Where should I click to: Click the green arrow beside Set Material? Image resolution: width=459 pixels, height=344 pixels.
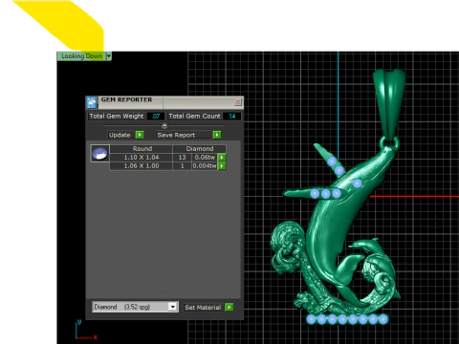pyautogui.click(x=229, y=308)
